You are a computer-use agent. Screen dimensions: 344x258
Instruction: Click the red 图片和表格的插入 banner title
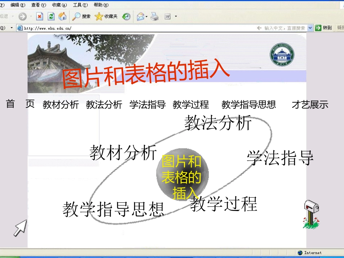(146, 73)
